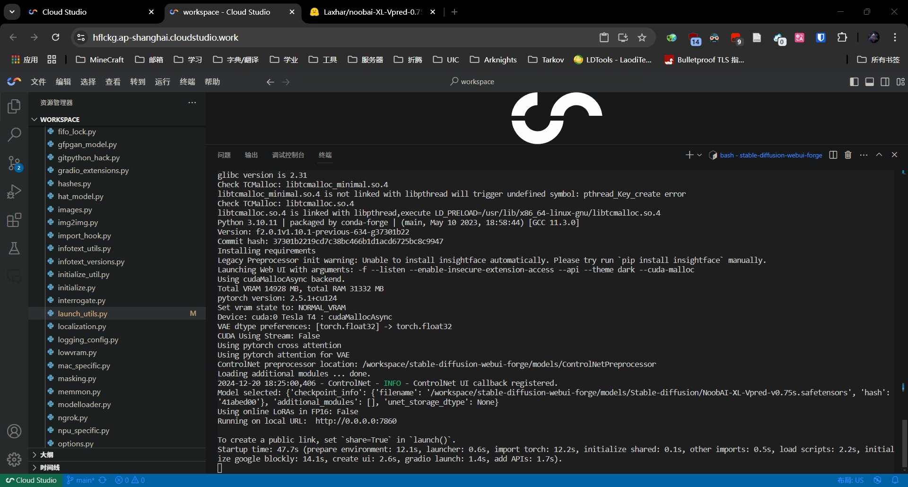Image resolution: width=908 pixels, height=487 pixels.
Task: Switch to the 问题 panel tab
Action: point(224,155)
